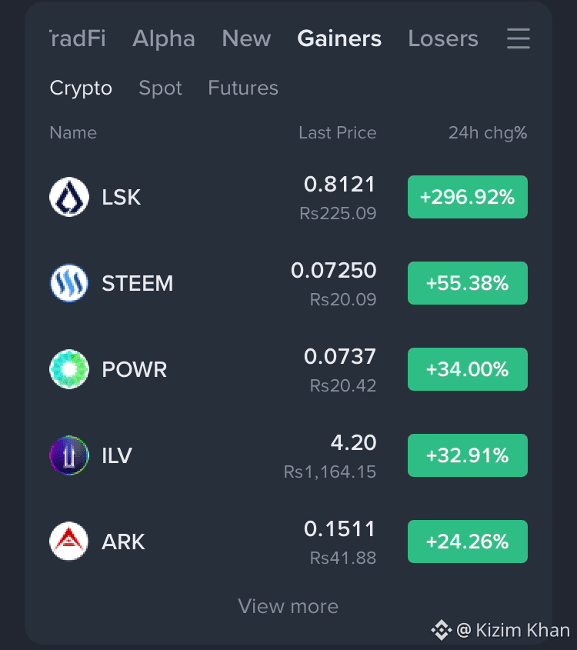Switch to the Losers tab
577x650 pixels.
click(443, 38)
